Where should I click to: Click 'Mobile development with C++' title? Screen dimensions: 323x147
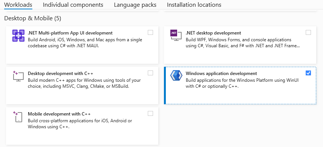tap(59, 114)
